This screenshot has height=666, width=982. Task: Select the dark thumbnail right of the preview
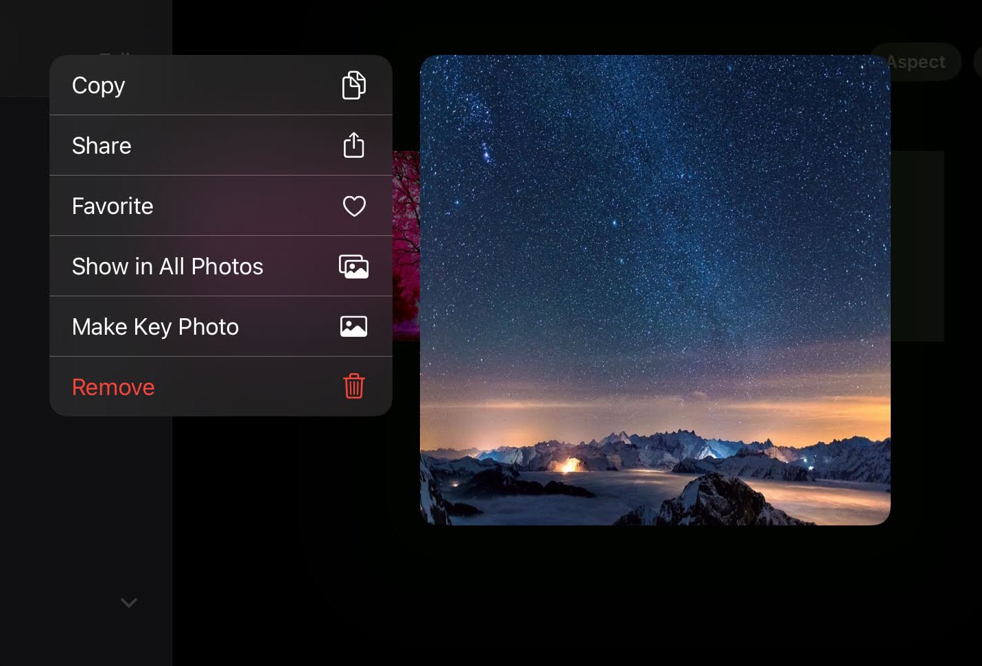pos(917,246)
